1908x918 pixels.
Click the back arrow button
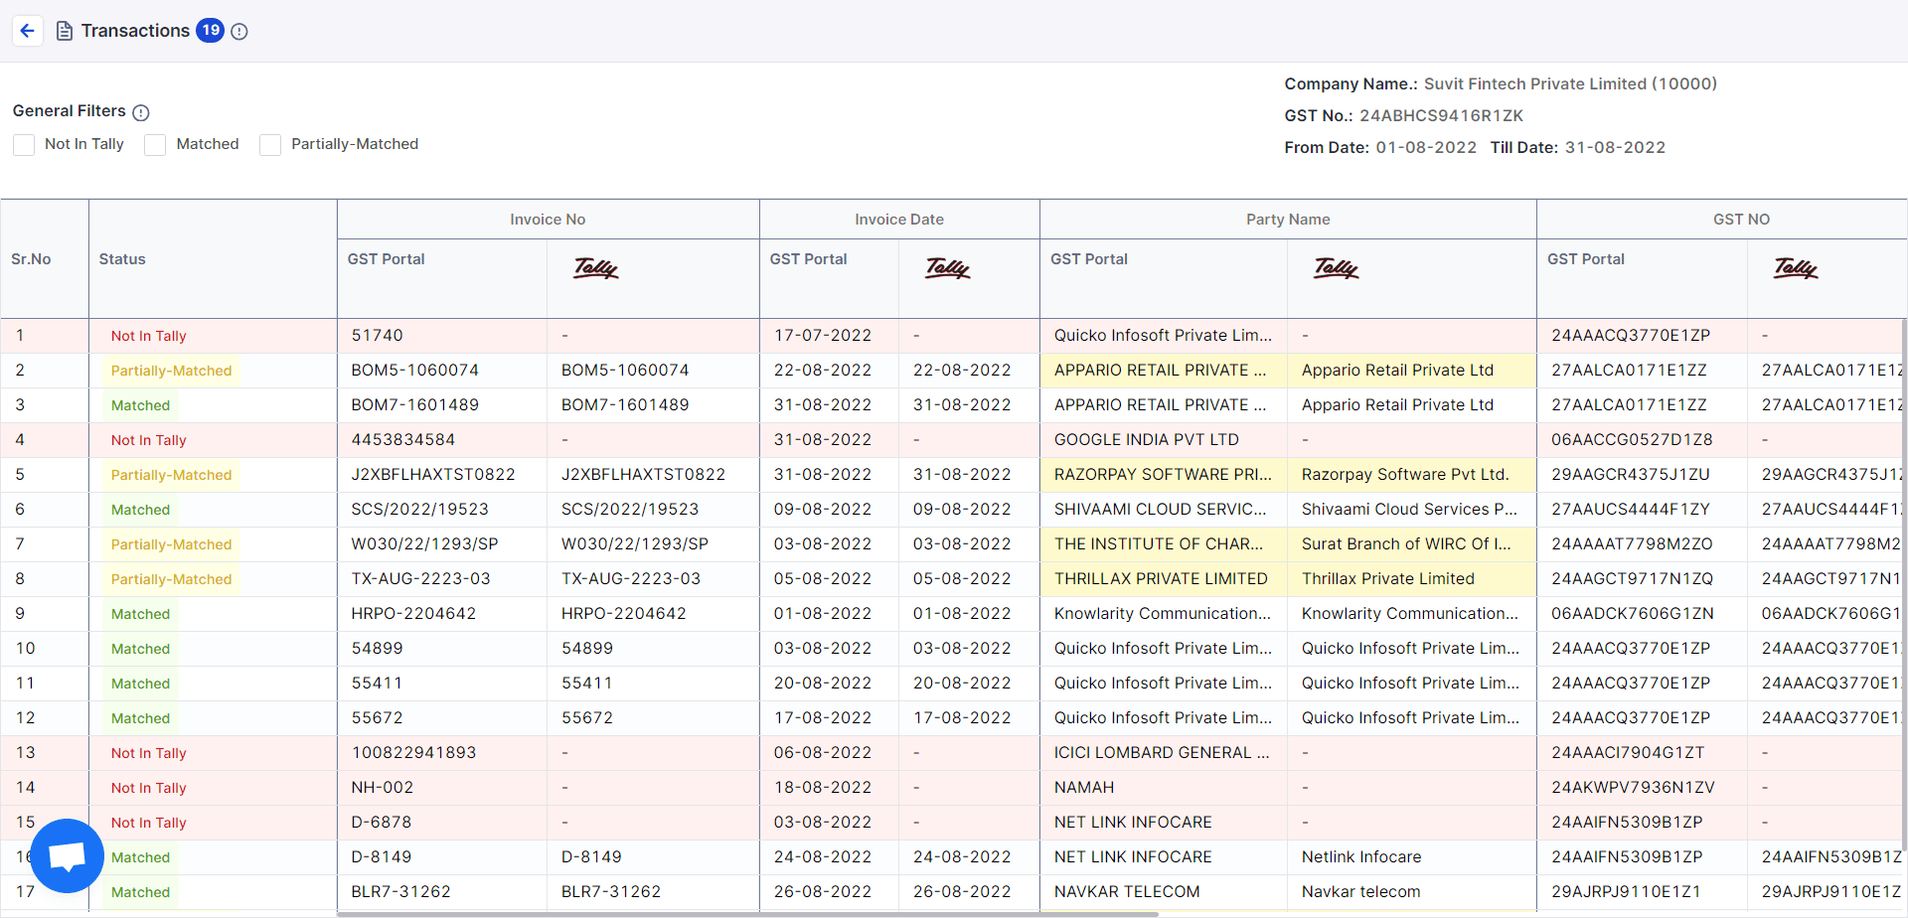[28, 31]
